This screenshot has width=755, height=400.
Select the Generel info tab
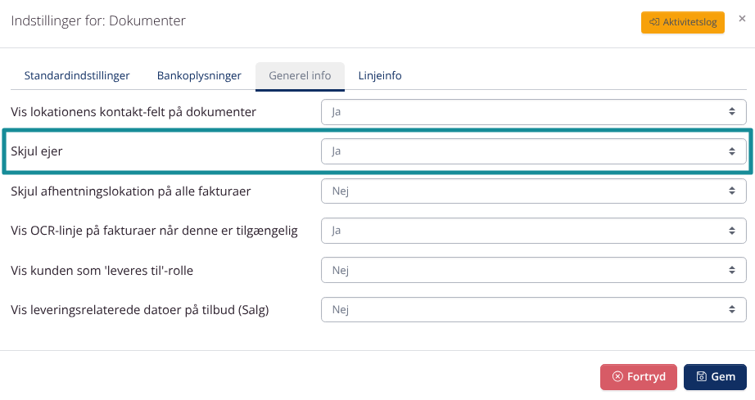pyautogui.click(x=300, y=75)
